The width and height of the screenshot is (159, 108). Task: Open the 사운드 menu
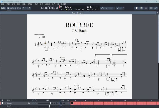click(48, 4)
